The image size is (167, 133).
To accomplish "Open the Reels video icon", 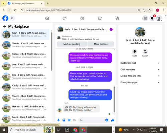I will pyautogui.click(x=82, y=18).
